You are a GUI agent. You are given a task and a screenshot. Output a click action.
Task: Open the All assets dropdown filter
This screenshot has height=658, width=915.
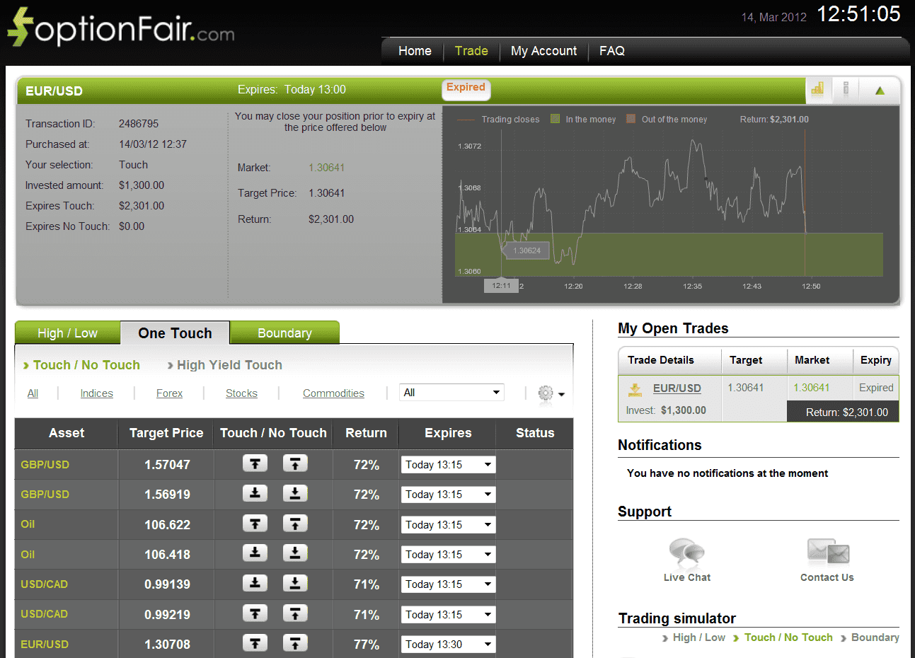(451, 392)
